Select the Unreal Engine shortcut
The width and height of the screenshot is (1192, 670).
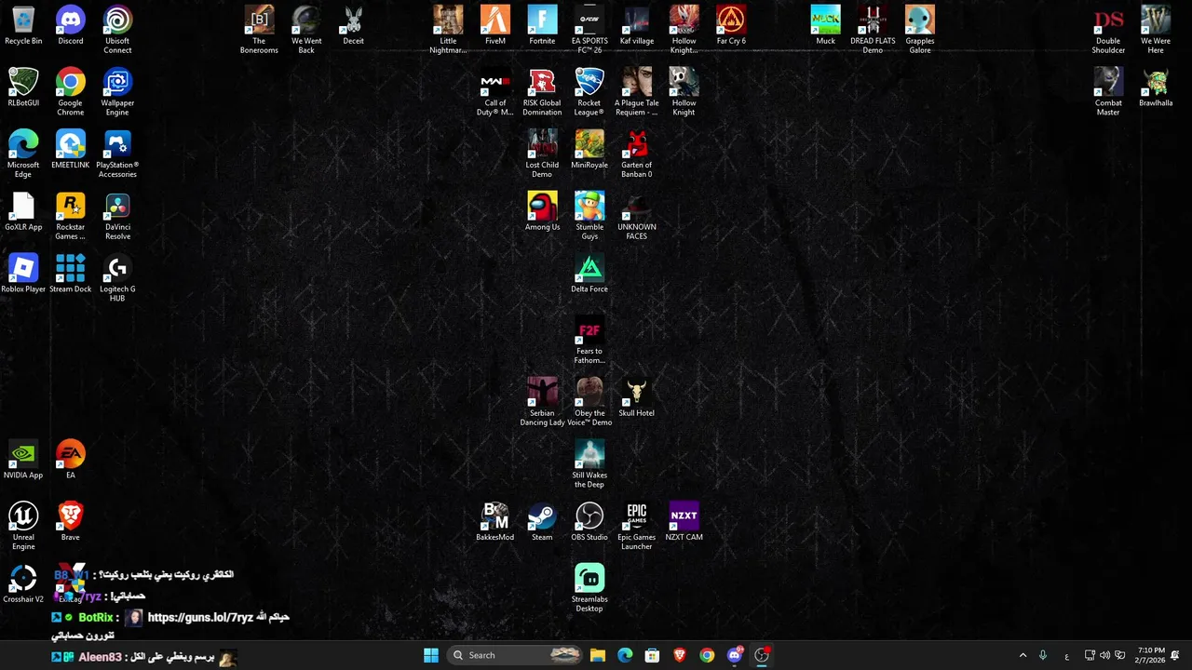point(23,526)
